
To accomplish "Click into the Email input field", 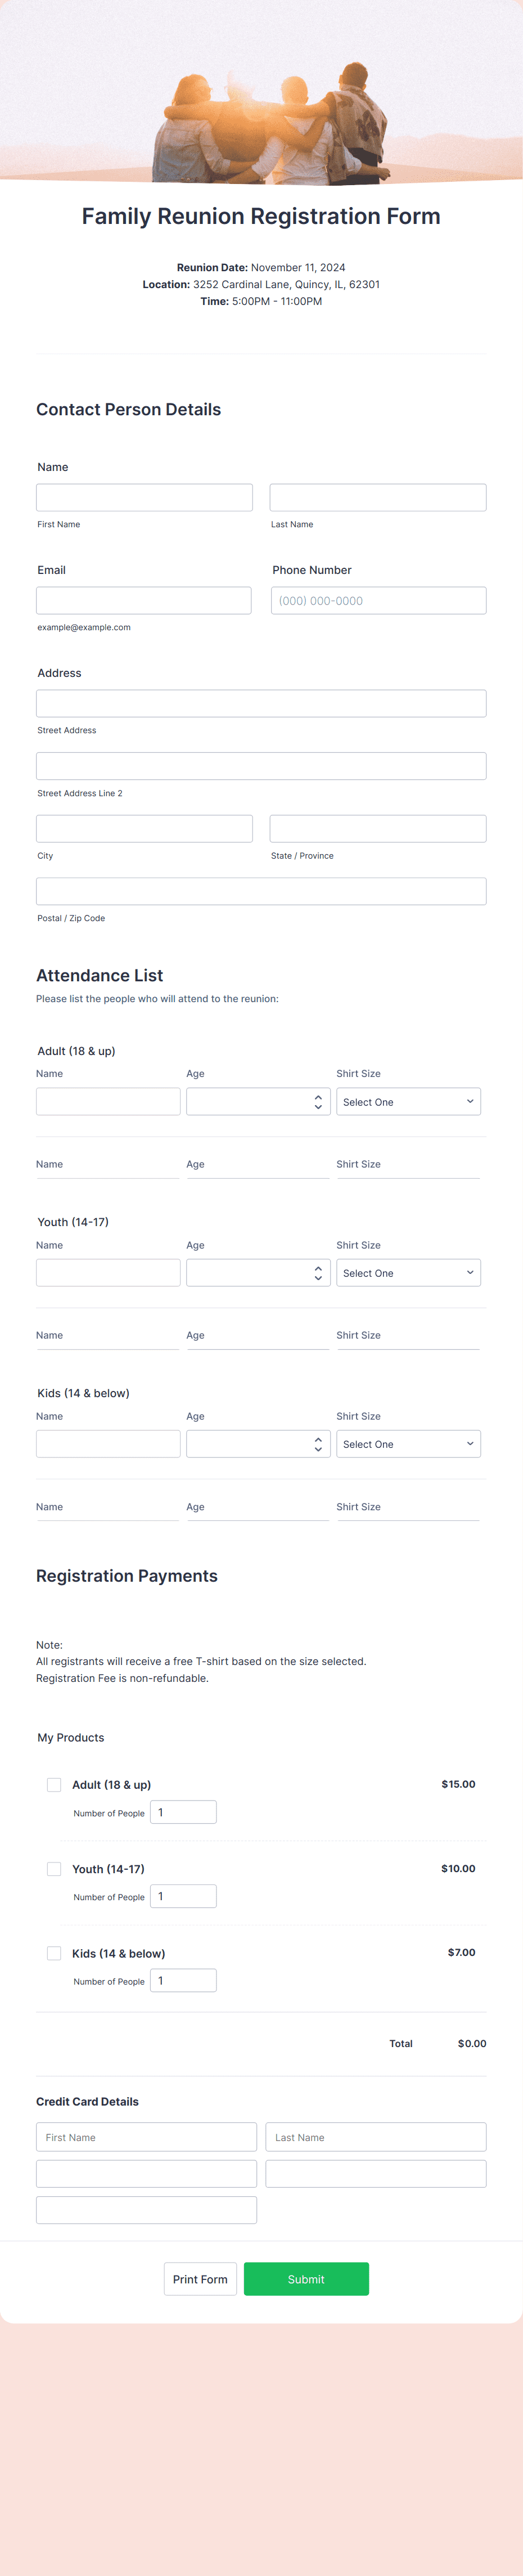I will (x=144, y=601).
